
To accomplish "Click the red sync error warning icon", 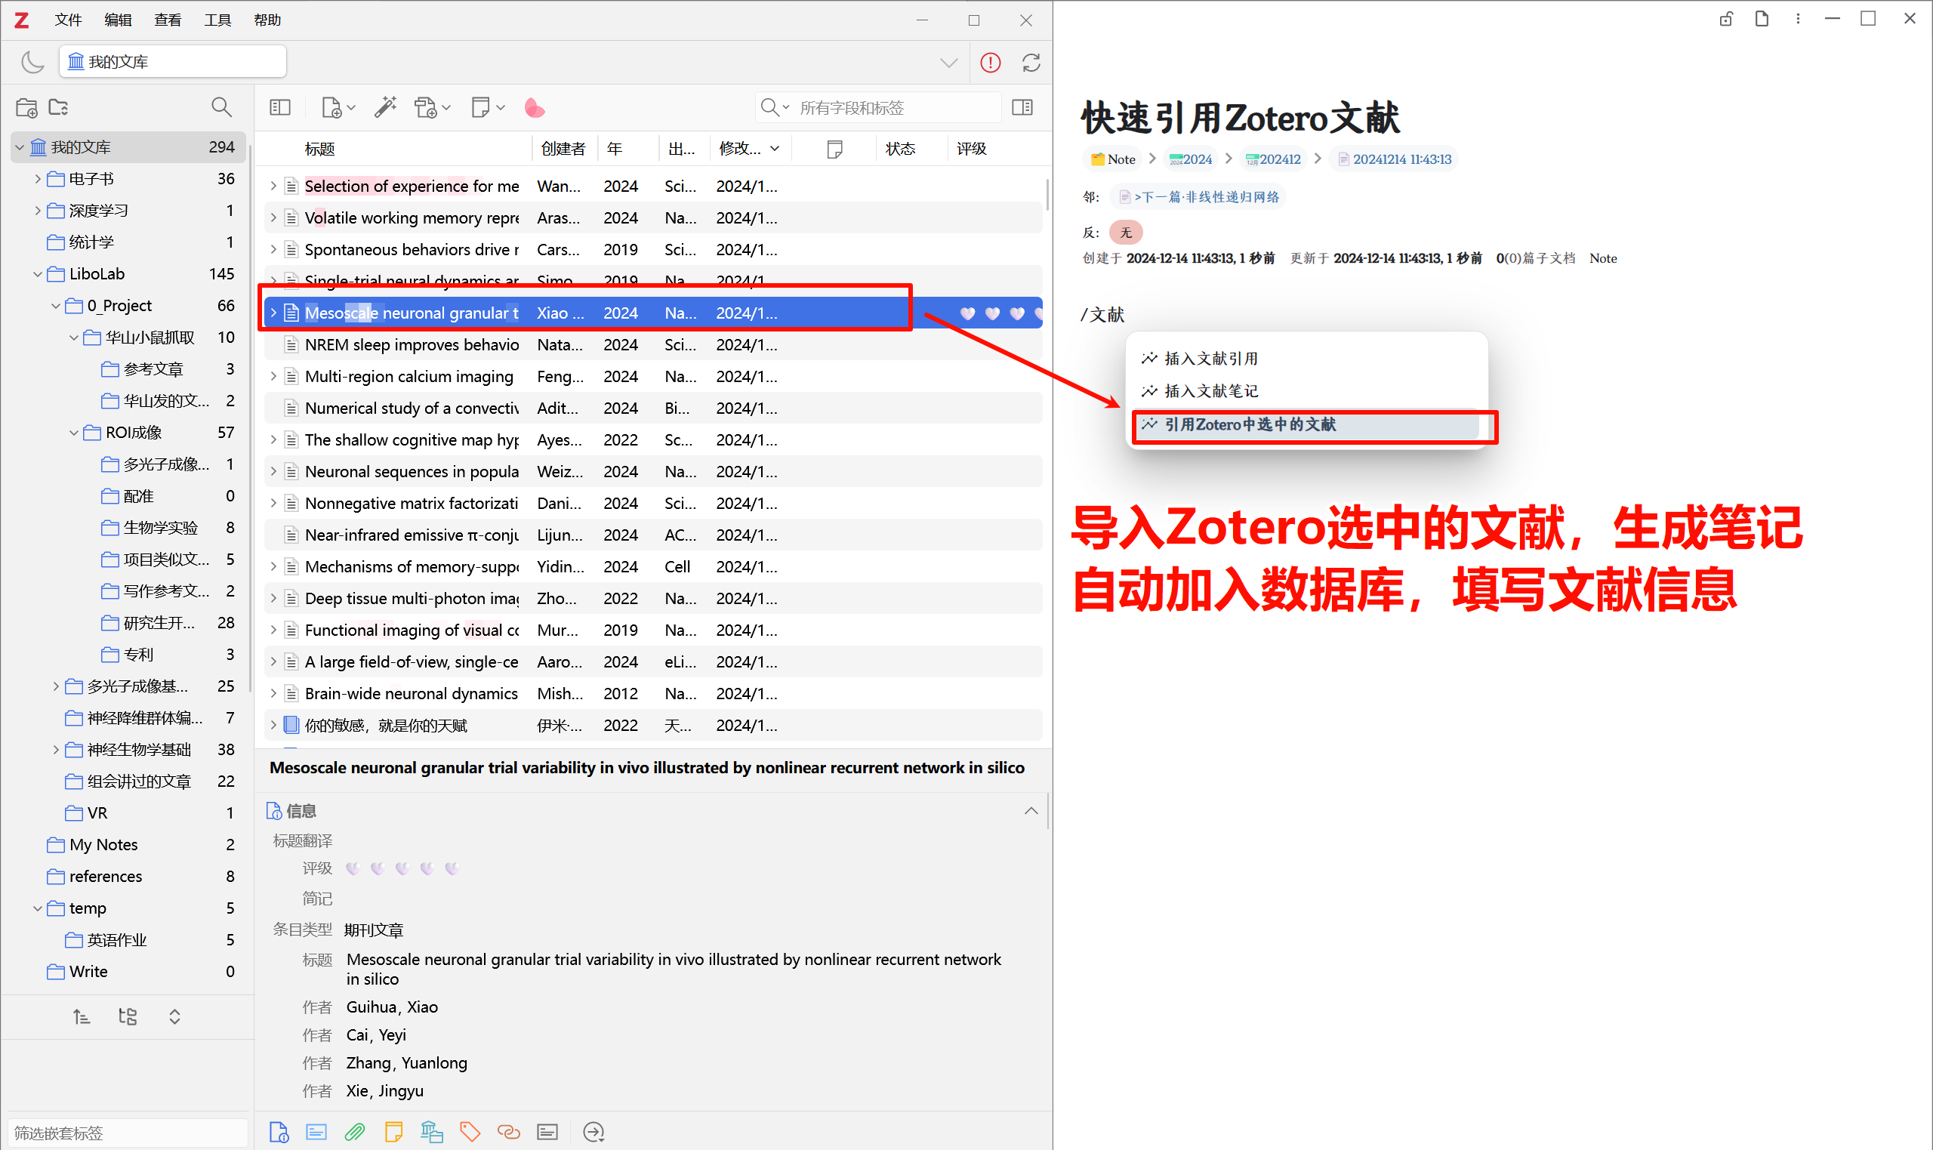I will 990,63.
